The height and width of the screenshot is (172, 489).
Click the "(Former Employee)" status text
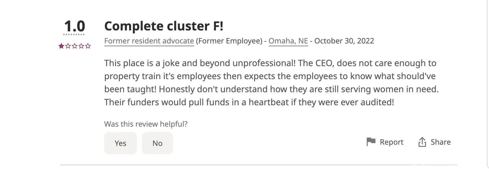[229, 41]
